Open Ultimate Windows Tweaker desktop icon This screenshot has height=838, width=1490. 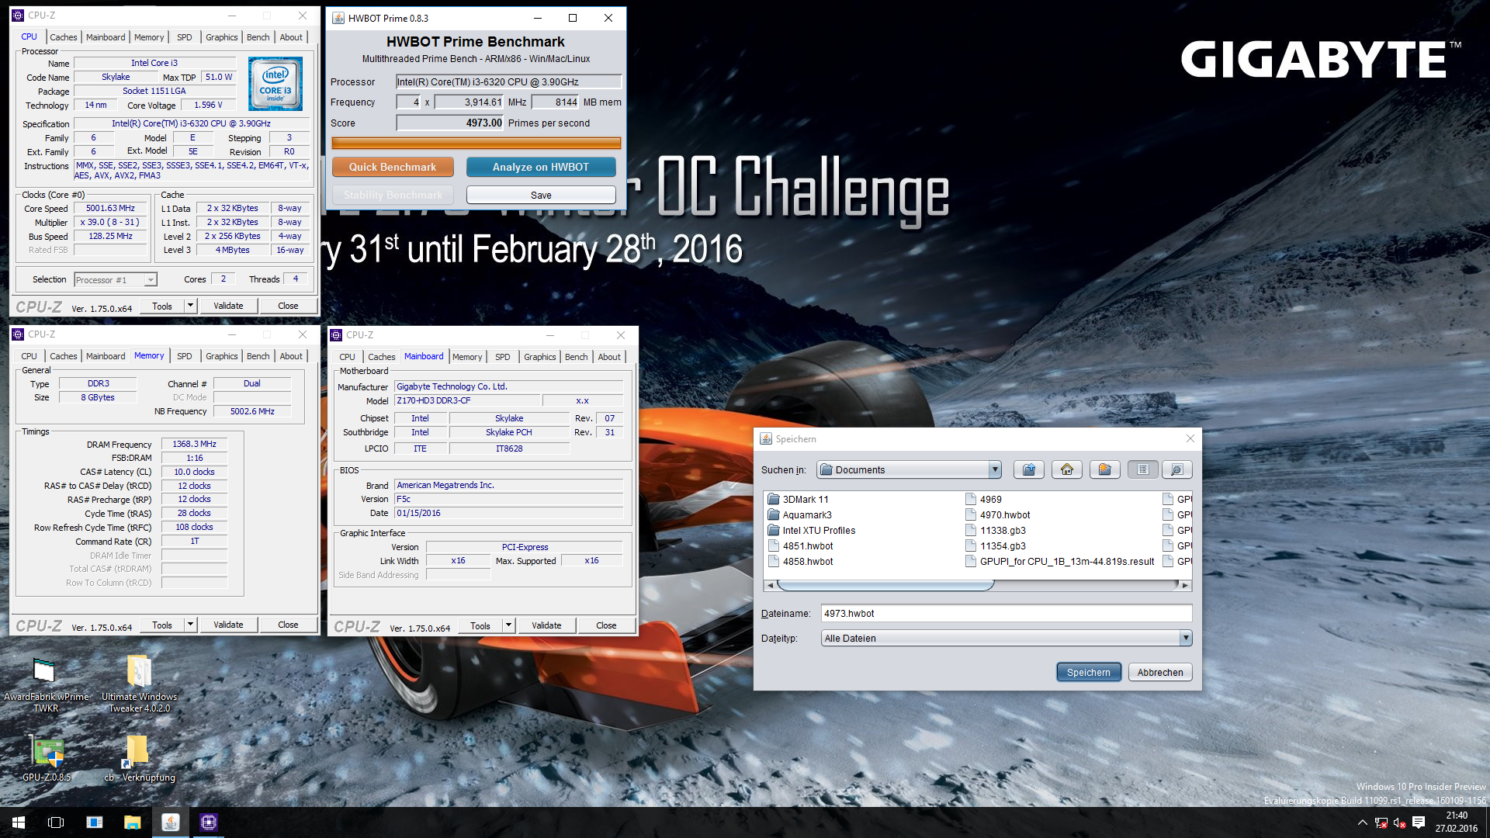click(x=139, y=684)
